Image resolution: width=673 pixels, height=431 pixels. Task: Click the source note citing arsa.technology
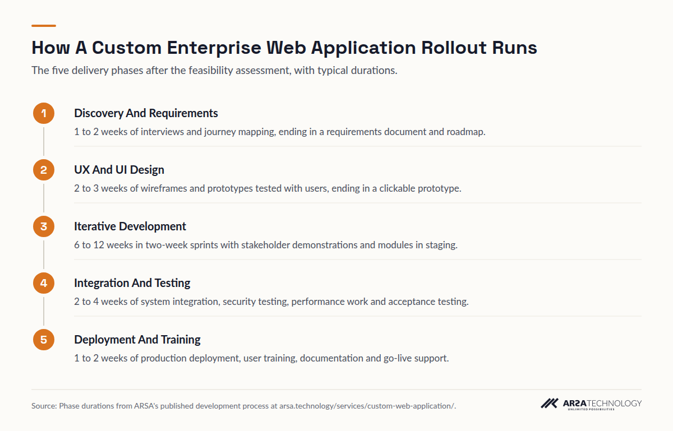tap(244, 406)
